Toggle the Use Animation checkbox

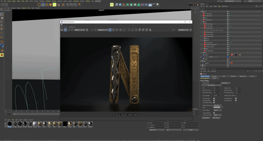(214, 99)
